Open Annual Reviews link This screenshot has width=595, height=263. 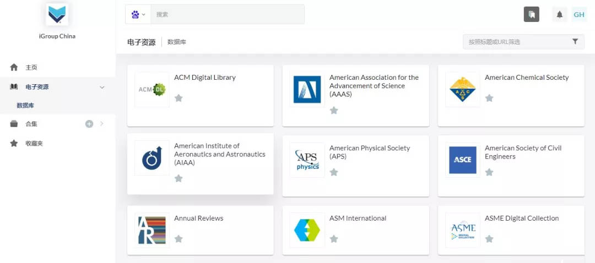point(199,218)
